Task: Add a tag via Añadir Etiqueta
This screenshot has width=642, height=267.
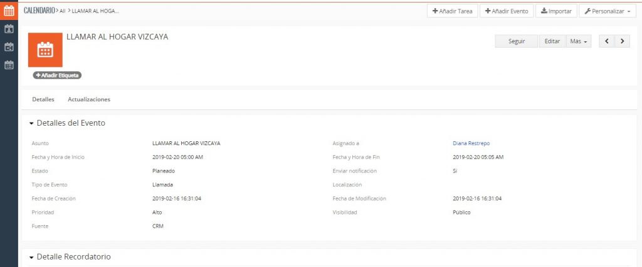Action: (58, 75)
